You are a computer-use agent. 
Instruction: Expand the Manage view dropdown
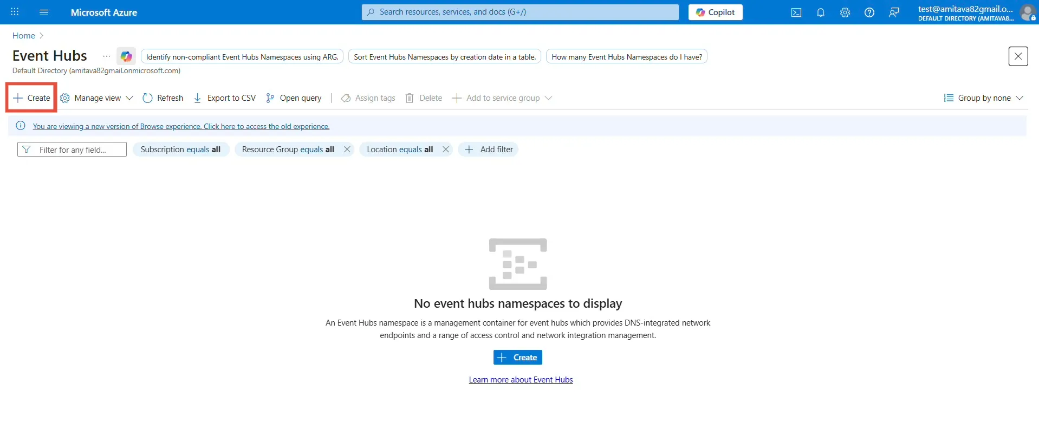pos(96,98)
